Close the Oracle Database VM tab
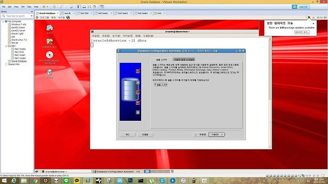Screen dimensions: 328x184 [58, 13]
